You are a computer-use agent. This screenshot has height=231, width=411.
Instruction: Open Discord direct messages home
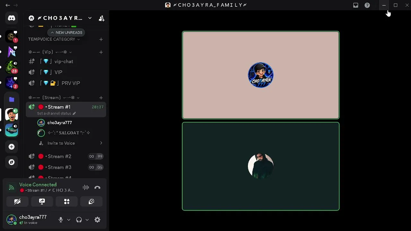(x=12, y=18)
